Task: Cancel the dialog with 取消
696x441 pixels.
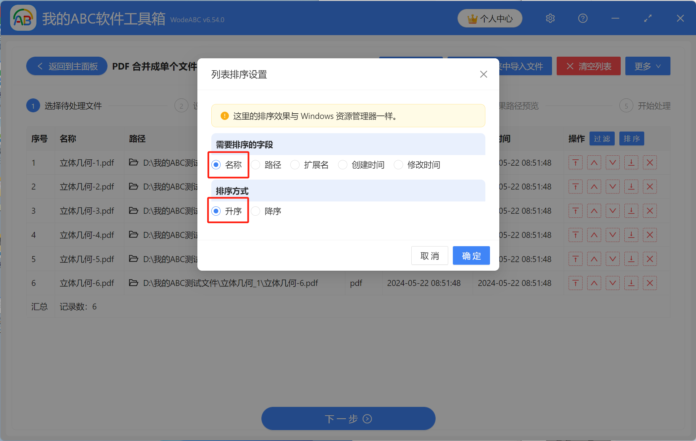Action: tap(430, 255)
